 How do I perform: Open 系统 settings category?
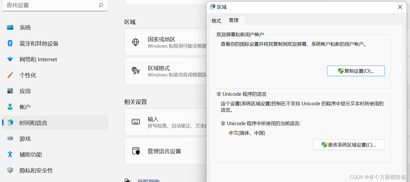[55, 28]
